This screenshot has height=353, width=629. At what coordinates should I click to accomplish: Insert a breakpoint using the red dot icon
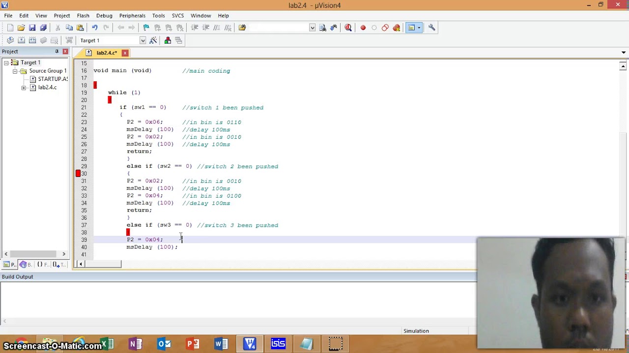(x=363, y=28)
